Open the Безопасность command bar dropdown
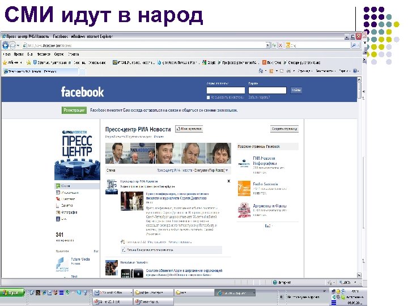Screen dimensions: 408x306 coord(325,71)
